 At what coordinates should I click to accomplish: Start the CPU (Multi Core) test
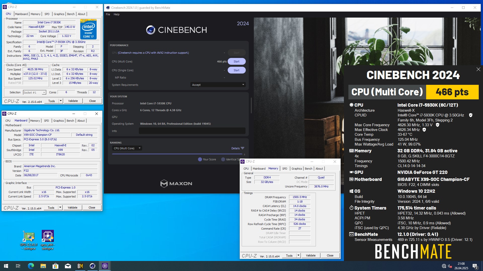point(236,61)
